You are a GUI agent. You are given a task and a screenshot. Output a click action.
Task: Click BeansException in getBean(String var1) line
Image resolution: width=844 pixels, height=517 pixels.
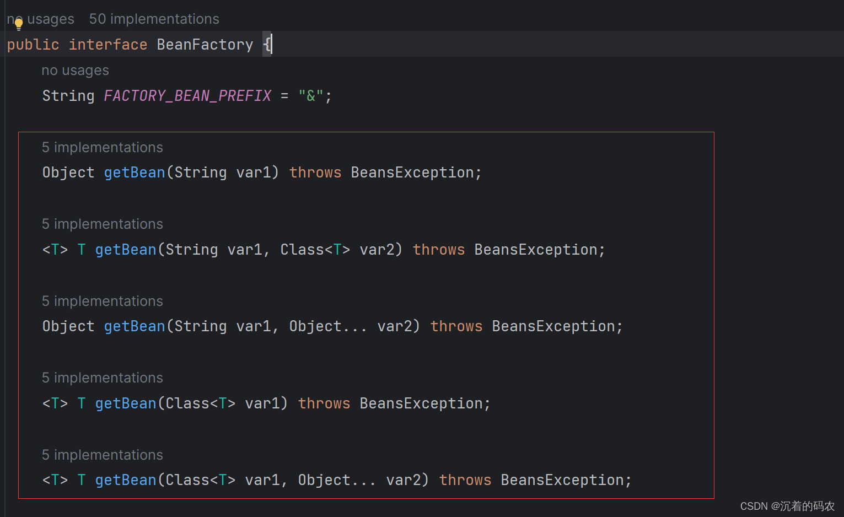(412, 173)
